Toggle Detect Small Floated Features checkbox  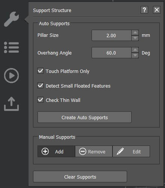(x=40, y=85)
